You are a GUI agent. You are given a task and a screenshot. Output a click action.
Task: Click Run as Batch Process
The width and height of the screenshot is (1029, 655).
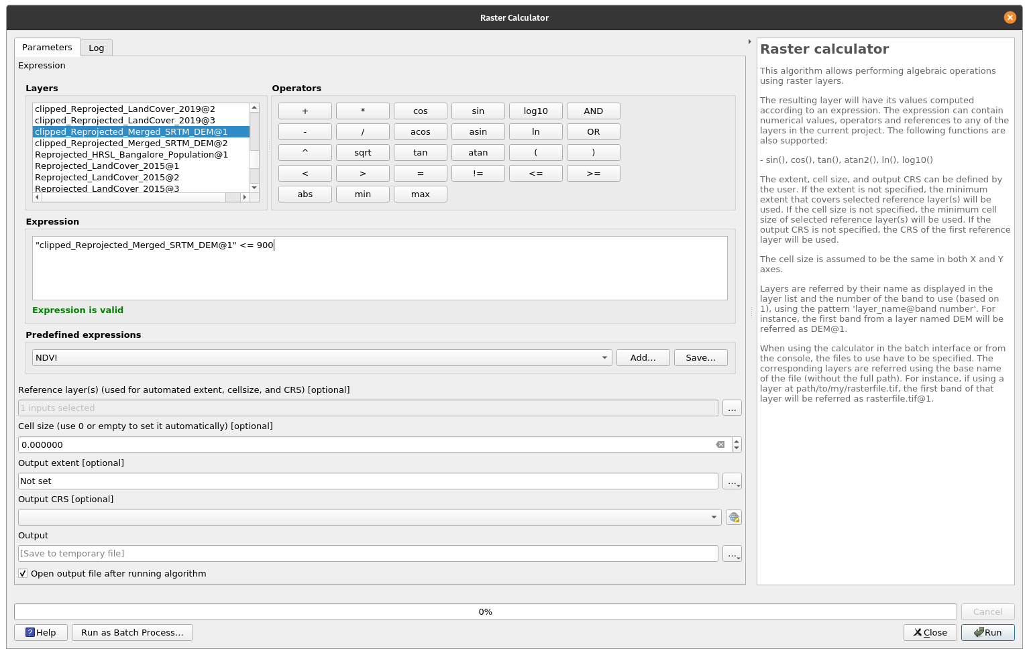[x=132, y=632]
